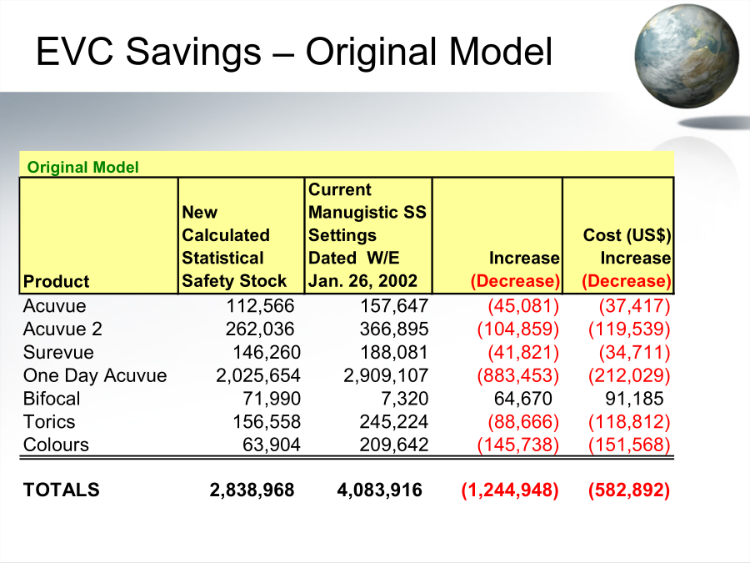Click the value 112,566 for Acuvue
Screen dimensions: 750x563
pos(260,306)
